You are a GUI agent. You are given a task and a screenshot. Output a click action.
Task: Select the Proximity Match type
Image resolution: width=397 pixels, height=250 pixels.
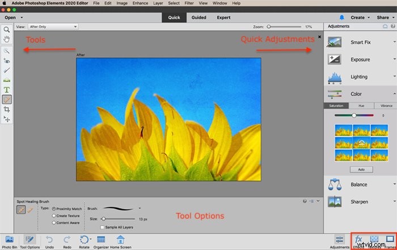pos(54,209)
